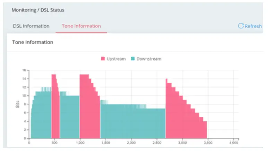The image size is (268, 151).
Task: Click the circular refresh arrow icon
Action: [241, 26]
